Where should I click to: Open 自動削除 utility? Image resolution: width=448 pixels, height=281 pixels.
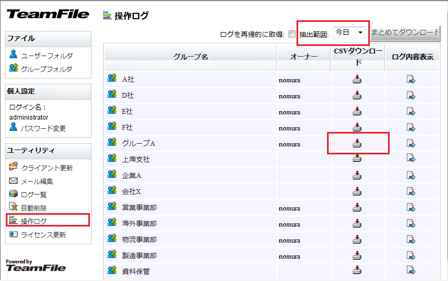(x=33, y=208)
